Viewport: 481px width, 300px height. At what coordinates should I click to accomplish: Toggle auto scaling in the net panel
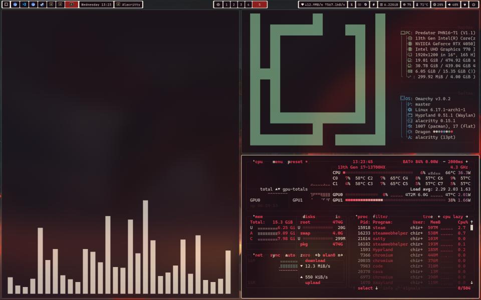(290, 255)
